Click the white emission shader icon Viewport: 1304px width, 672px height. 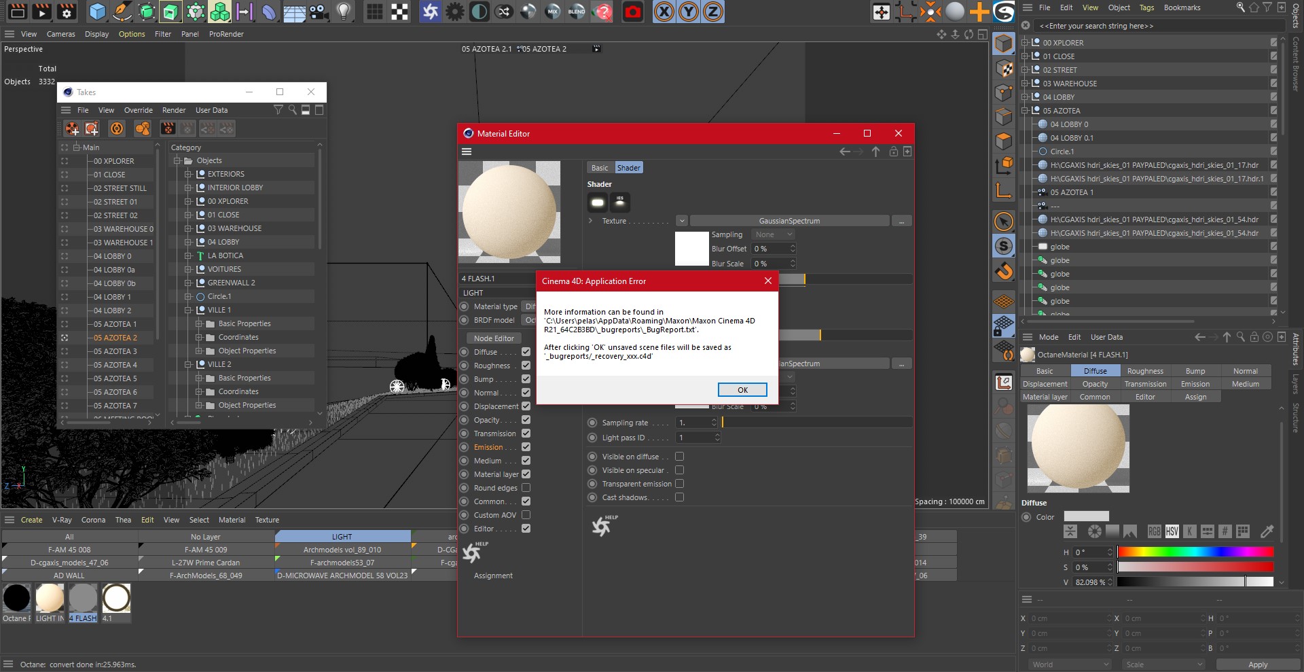(598, 202)
